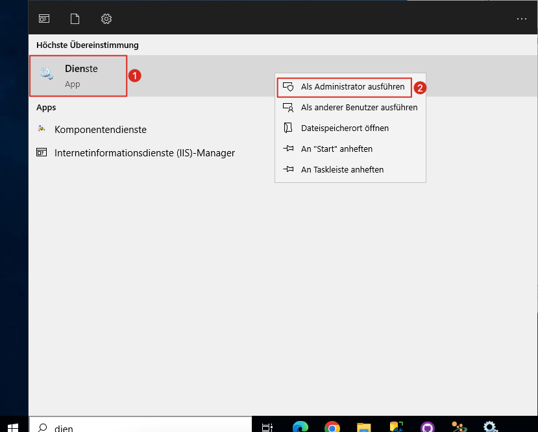The width and height of the screenshot is (538, 432).
Task: Click the search box containing dien
Action: (x=140, y=425)
